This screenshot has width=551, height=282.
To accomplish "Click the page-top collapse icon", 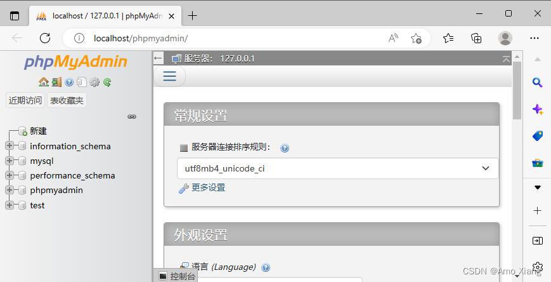I will click(506, 59).
